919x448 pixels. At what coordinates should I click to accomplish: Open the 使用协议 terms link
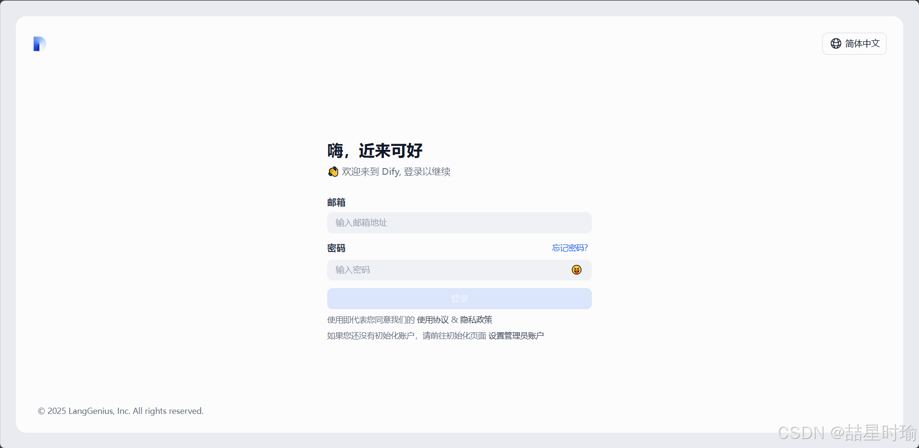pyautogui.click(x=433, y=320)
